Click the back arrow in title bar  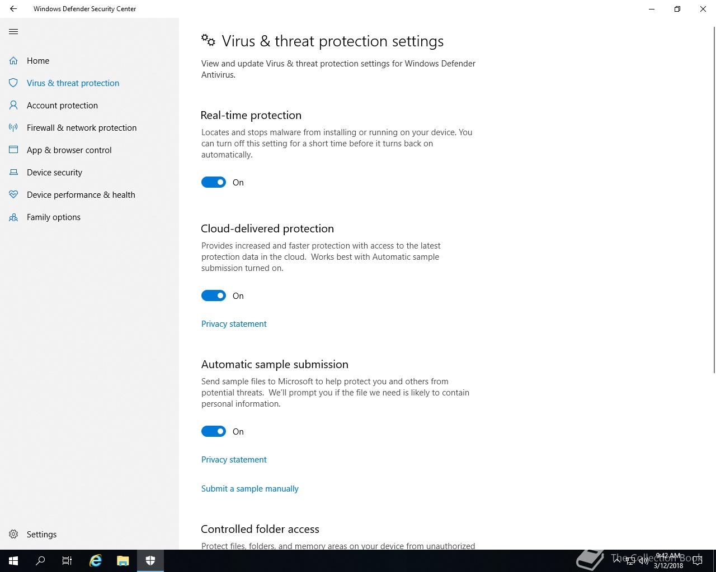pyautogui.click(x=13, y=9)
